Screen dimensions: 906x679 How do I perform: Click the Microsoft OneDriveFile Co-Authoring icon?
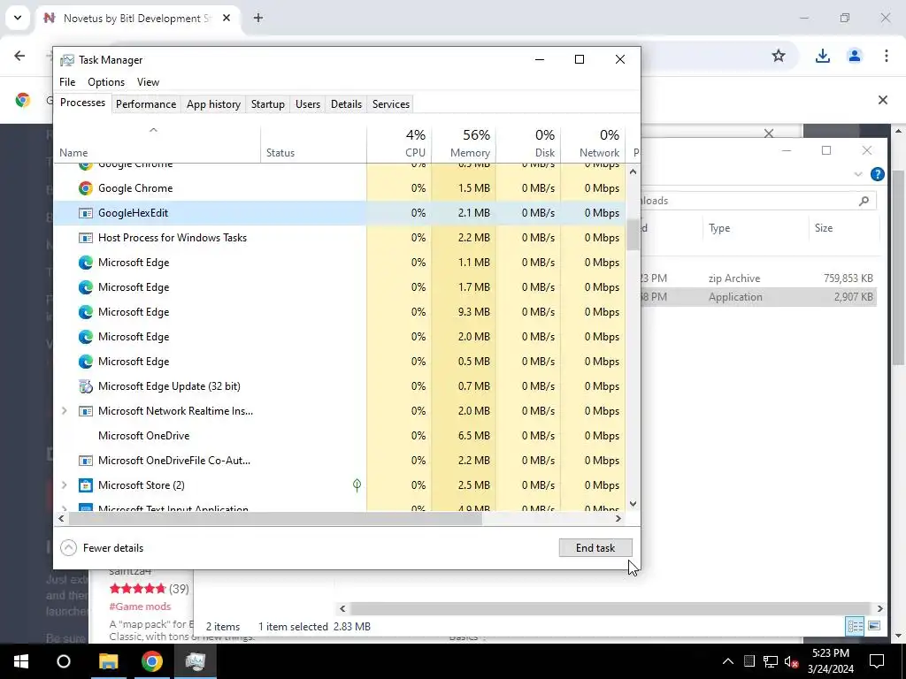[x=86, y=461]
